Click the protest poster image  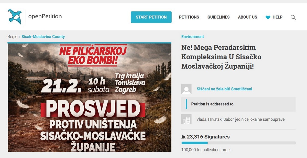click(x=90, y=97)
